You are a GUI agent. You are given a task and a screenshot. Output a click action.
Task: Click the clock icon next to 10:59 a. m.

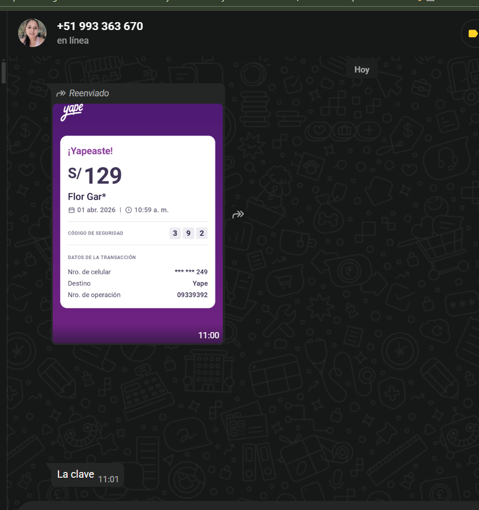129,210
